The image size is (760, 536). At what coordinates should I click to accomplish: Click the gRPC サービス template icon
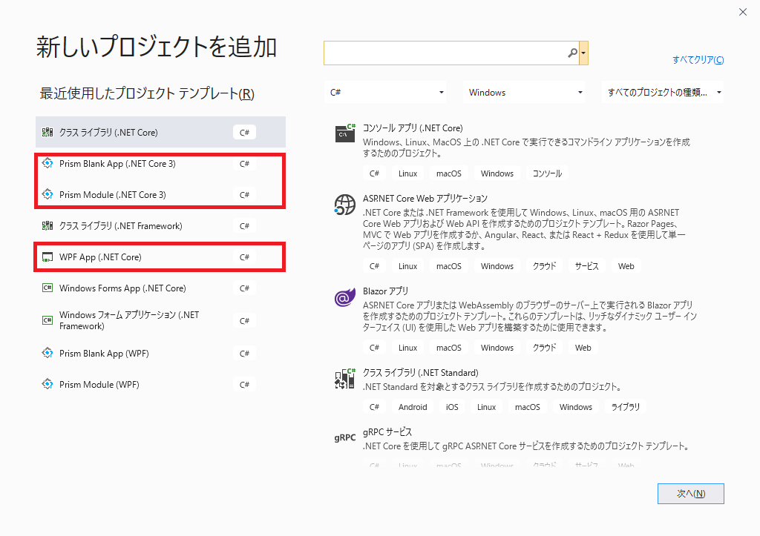click(x=344, y=437)
